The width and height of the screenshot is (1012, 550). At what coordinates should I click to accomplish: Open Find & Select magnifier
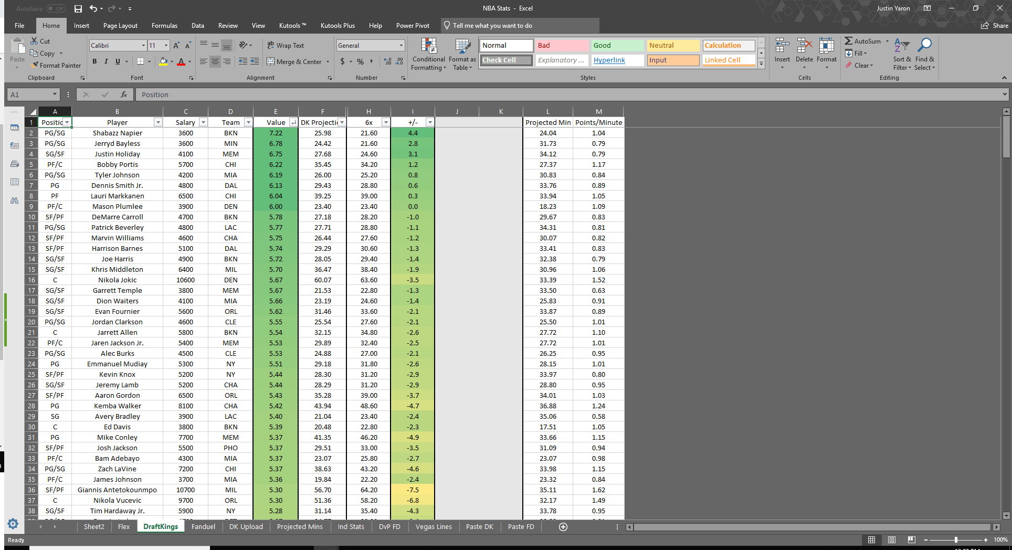pos(925,55)
